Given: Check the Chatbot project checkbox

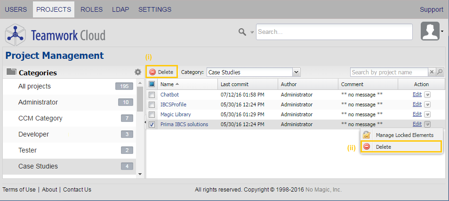Looking at the screenshot, I should 152,94.
